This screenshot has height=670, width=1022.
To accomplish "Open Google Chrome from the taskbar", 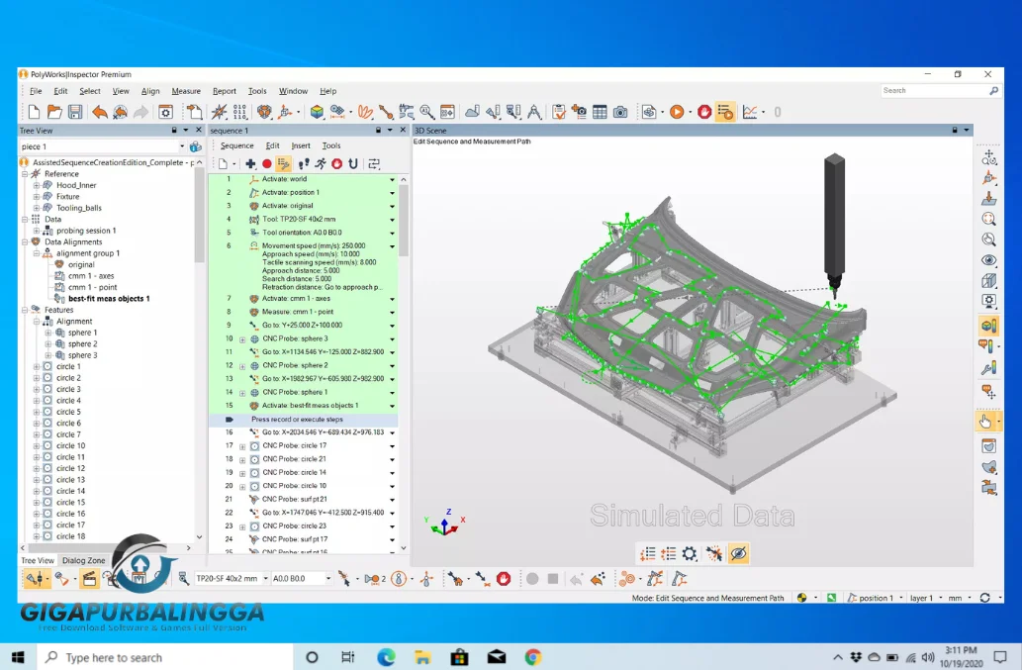I will pos(533,657).
